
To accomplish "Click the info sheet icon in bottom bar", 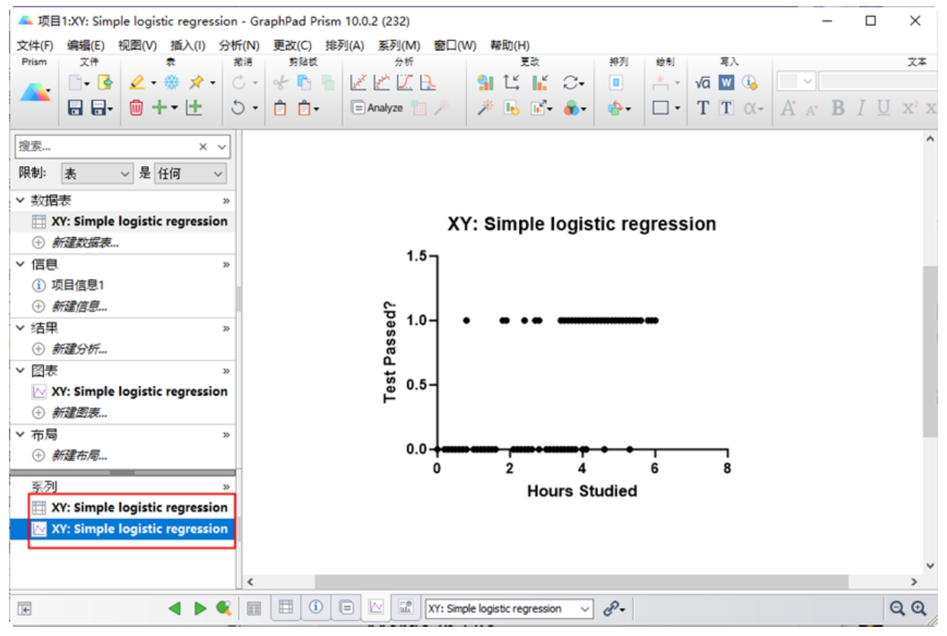I will click(x=316, y=607).
